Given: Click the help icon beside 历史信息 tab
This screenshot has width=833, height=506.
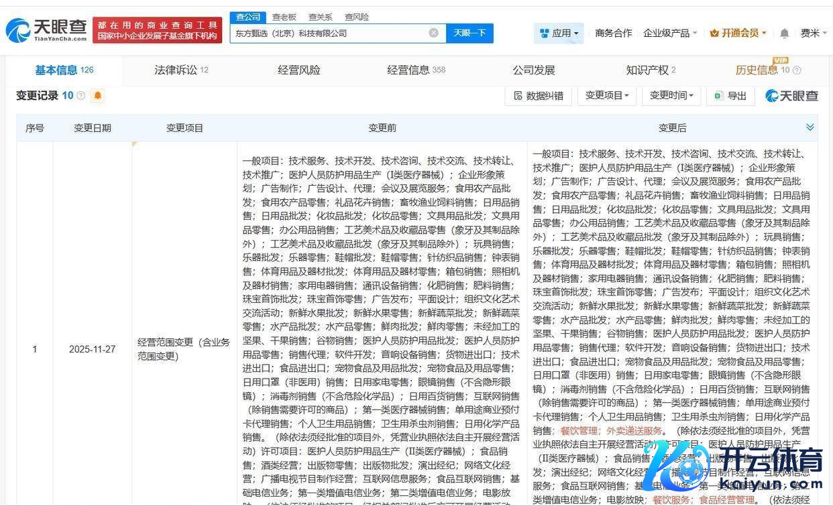Looking at the screenshot, I should point(797,70).
